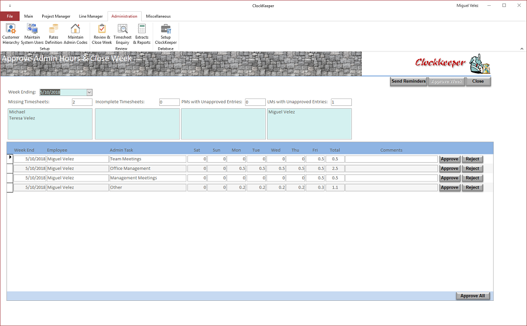Click the Fri 0.3 value in Other row
The image size is (527, 326).
click(x=315, y=187)
